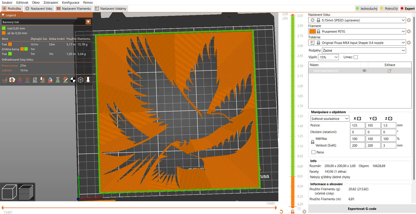Click the X axis mirror icon
Image resolution: width=416 pixels, height=214 pixels.
pos(359,119)
